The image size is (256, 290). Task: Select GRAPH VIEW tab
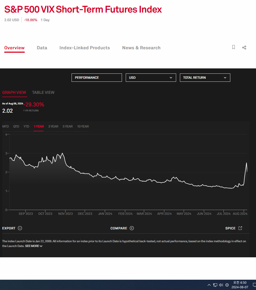[14, 92]
